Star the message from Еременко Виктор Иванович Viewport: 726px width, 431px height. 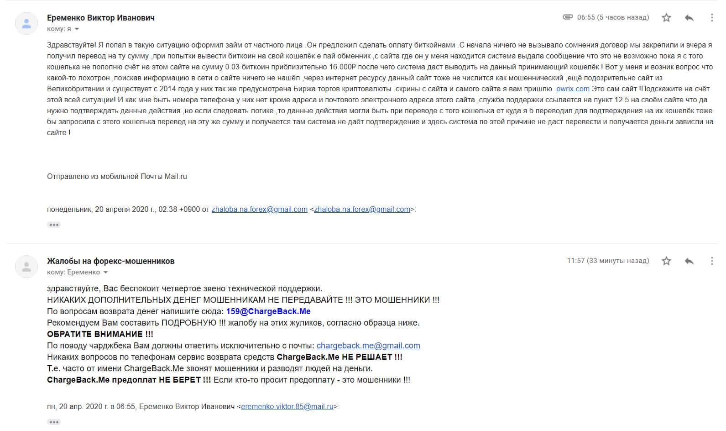[666, 18]
